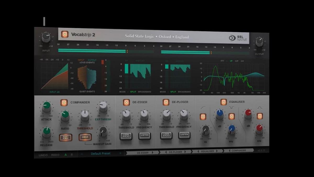Click the SSL Native logo
This screenshot has height=177, width=314.
tap(238, 38)
